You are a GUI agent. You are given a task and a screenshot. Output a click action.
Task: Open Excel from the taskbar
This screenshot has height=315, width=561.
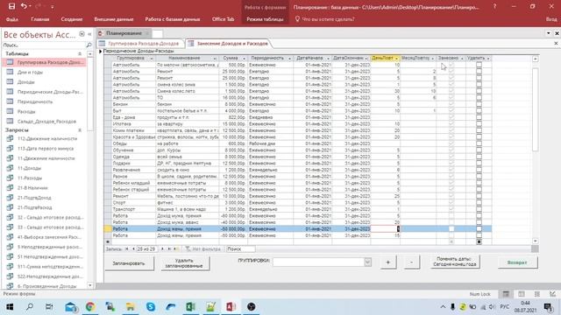[190, 307]
